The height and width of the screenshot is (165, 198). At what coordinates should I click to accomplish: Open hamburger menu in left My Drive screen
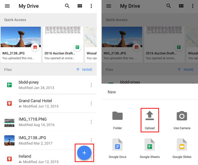[7, 6]
